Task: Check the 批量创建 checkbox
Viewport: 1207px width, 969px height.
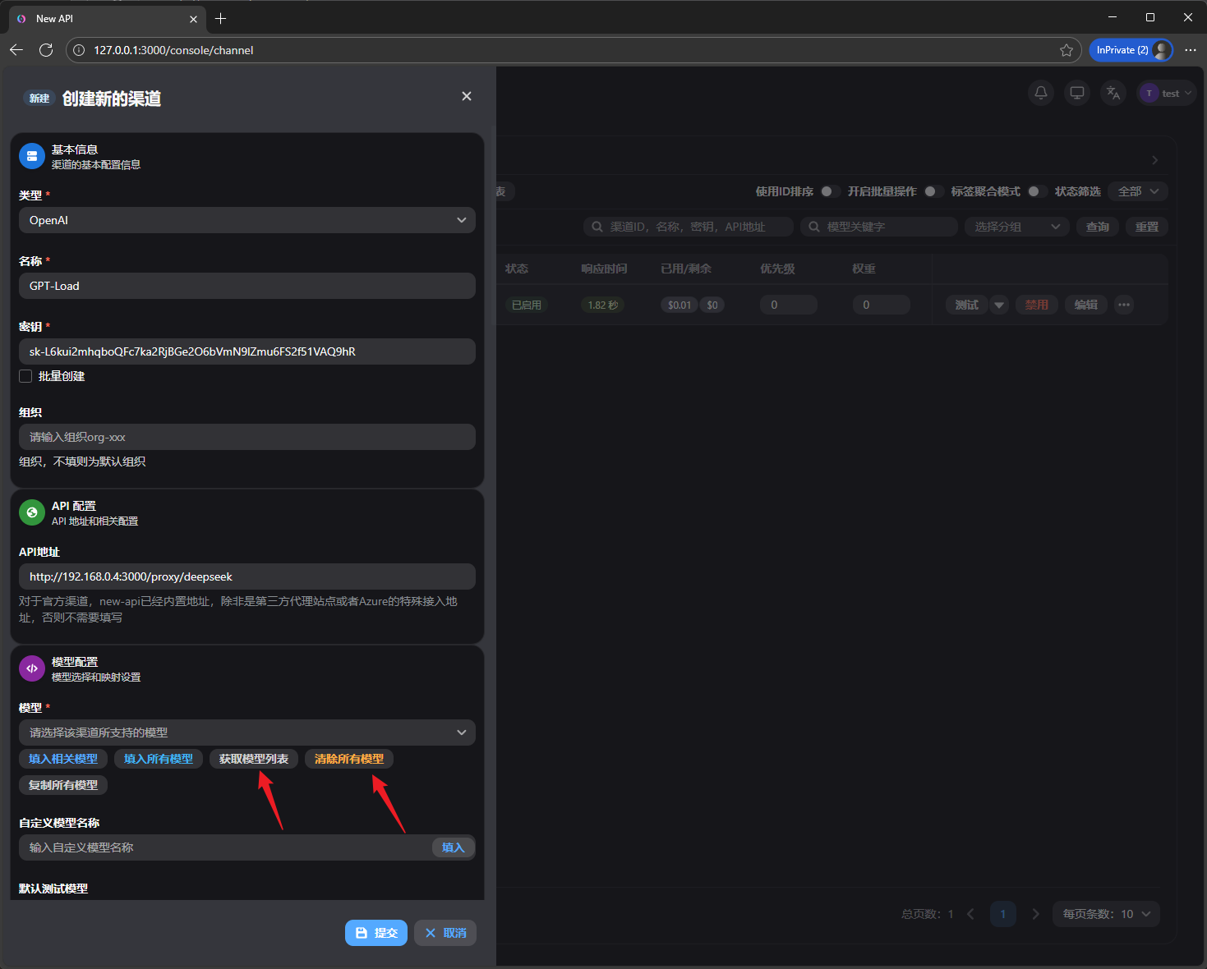Action: tap(26, 376)
